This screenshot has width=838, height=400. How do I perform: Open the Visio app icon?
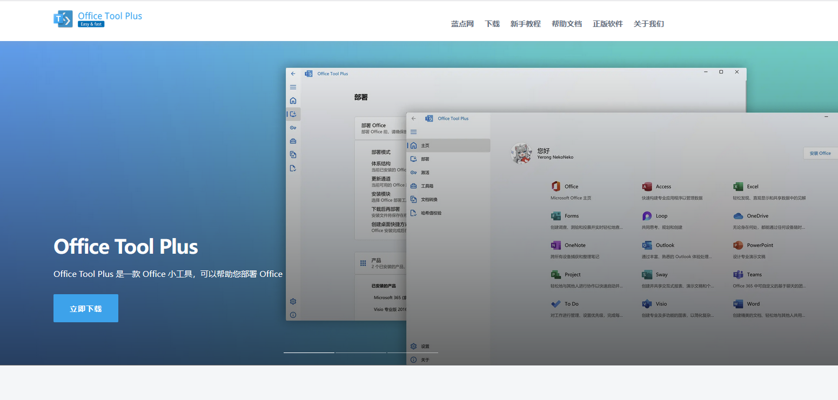647,304
